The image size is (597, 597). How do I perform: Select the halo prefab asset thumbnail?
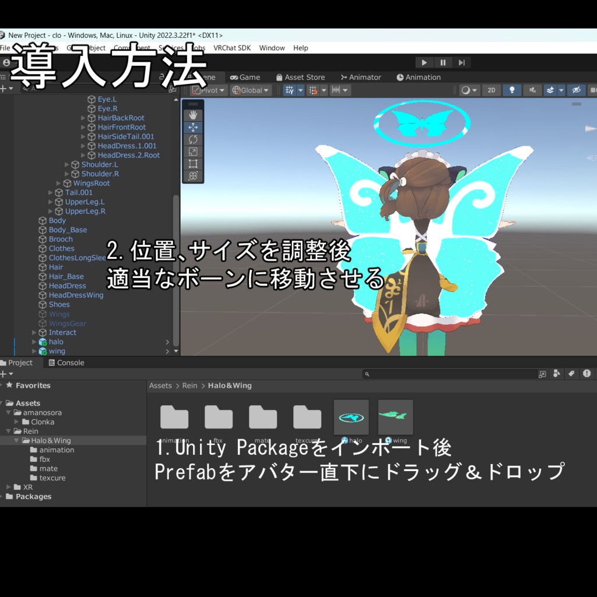[351, 417]
